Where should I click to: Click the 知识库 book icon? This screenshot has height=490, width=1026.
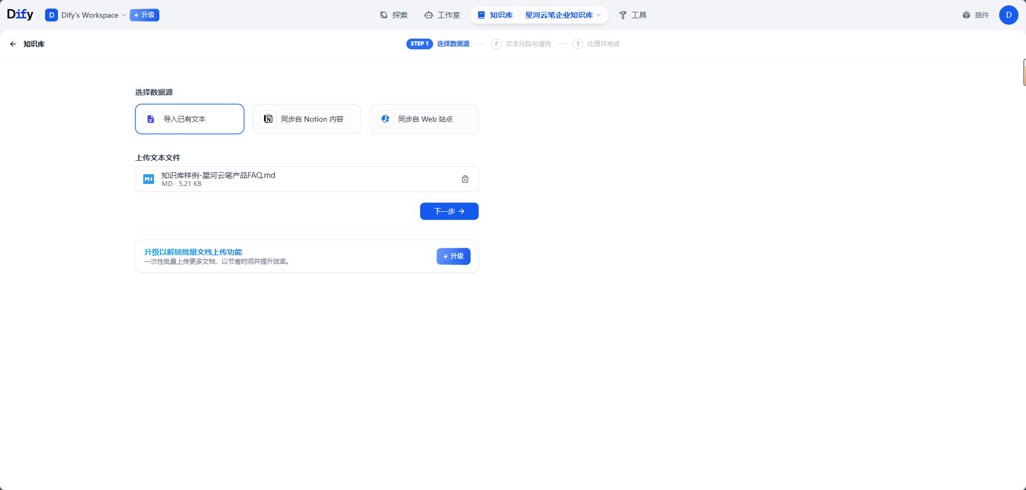pos(481,15)
